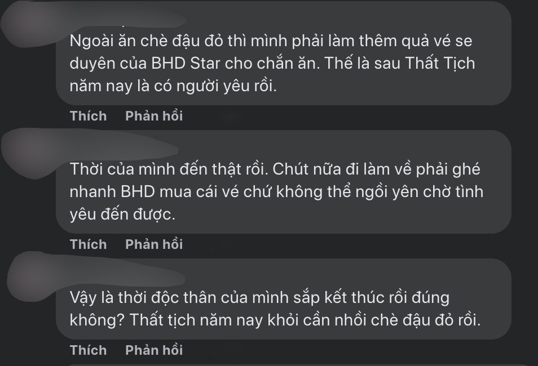Click the blurred timestamp beside first comment's Phản hồi
This screenshot has height=366, width=538.
pos(226,116)
